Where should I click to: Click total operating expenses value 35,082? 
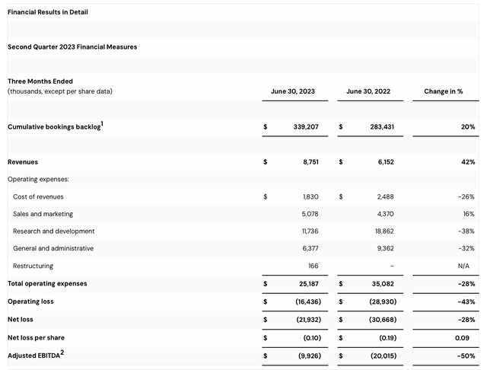pyautogui.click(x=383, y=284)
